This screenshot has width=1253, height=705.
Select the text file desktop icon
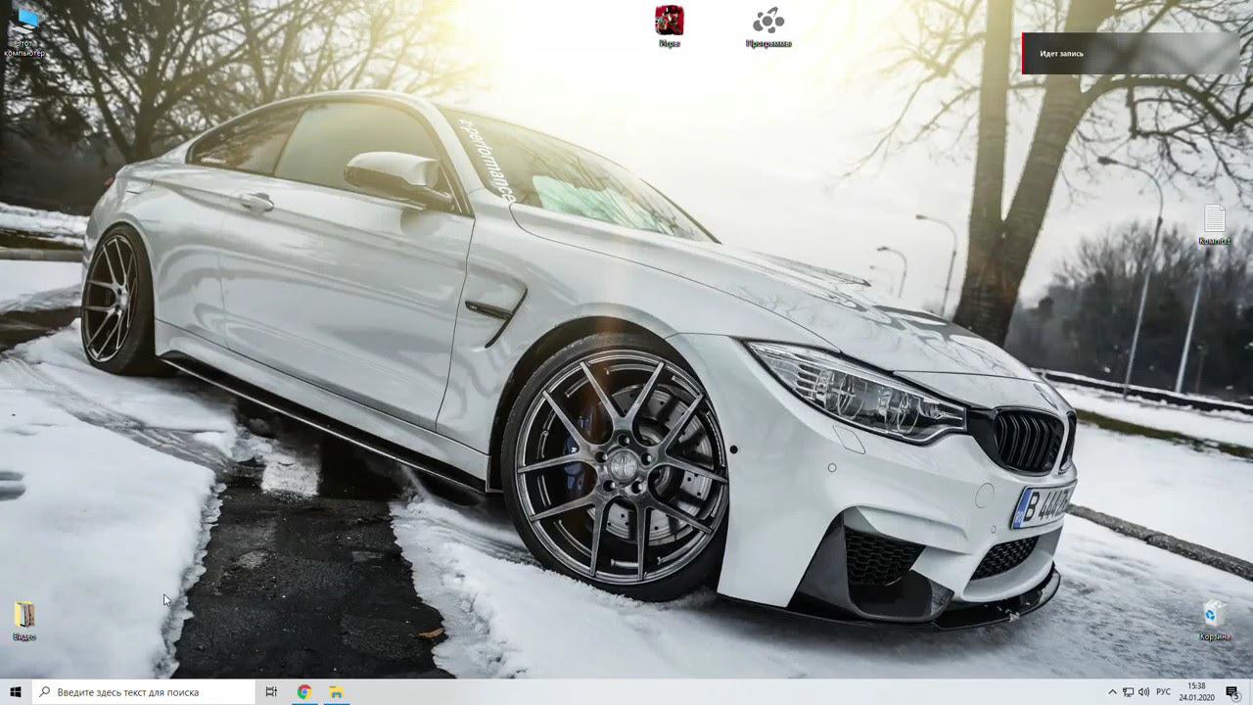click(1214, 225)
